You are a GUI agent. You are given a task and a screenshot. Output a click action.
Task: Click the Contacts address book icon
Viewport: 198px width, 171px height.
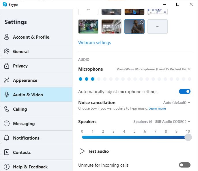(7, 152)
